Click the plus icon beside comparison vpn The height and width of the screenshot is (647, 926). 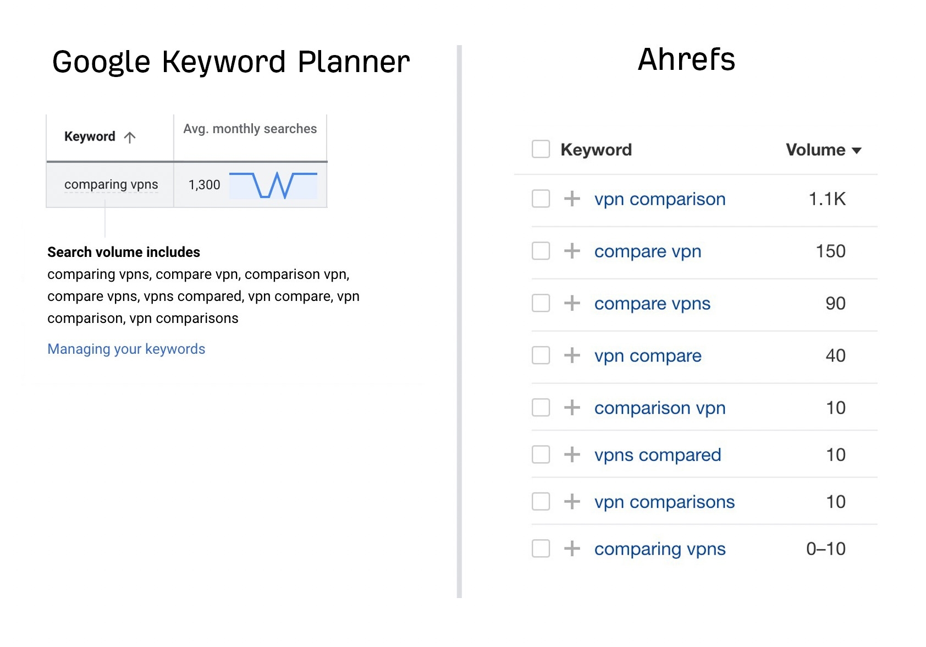coord(574,408)
